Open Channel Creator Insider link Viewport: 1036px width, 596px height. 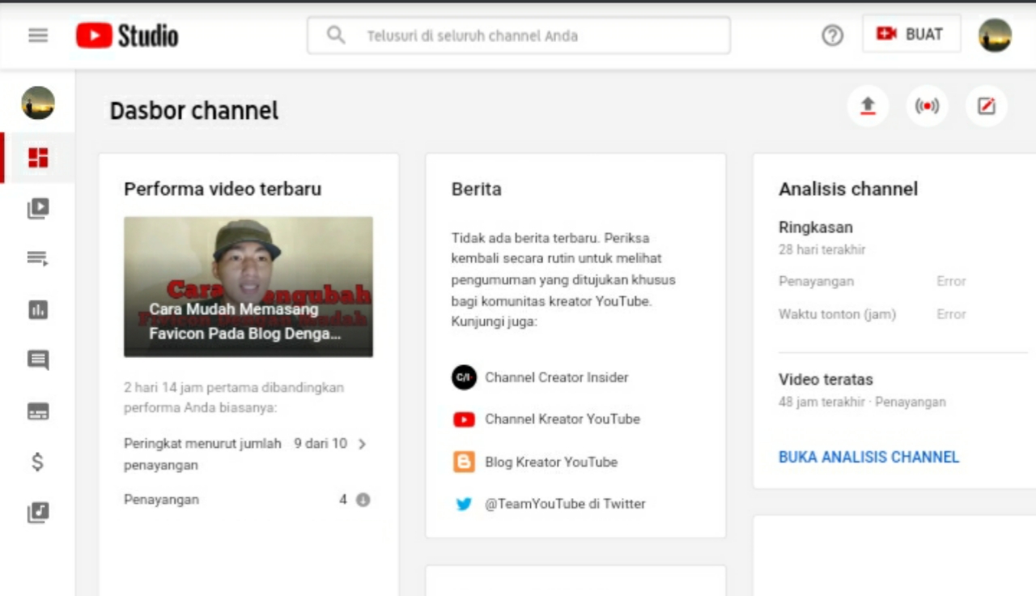(557, 377)
